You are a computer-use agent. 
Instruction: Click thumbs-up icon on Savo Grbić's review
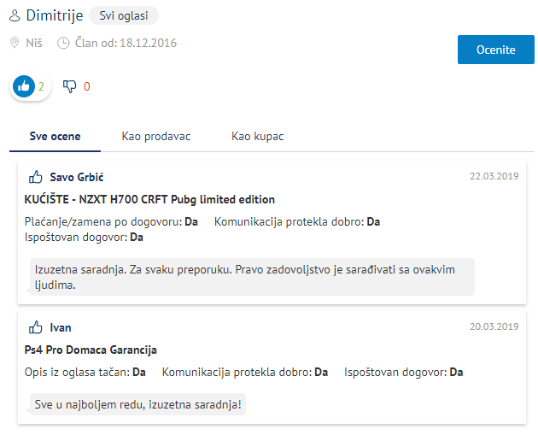click(x=36, y=177)
